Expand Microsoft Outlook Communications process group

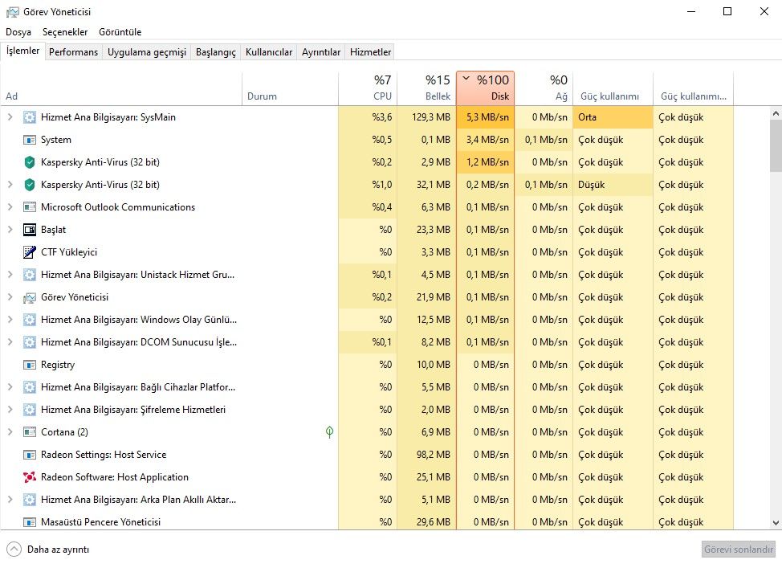10,207
